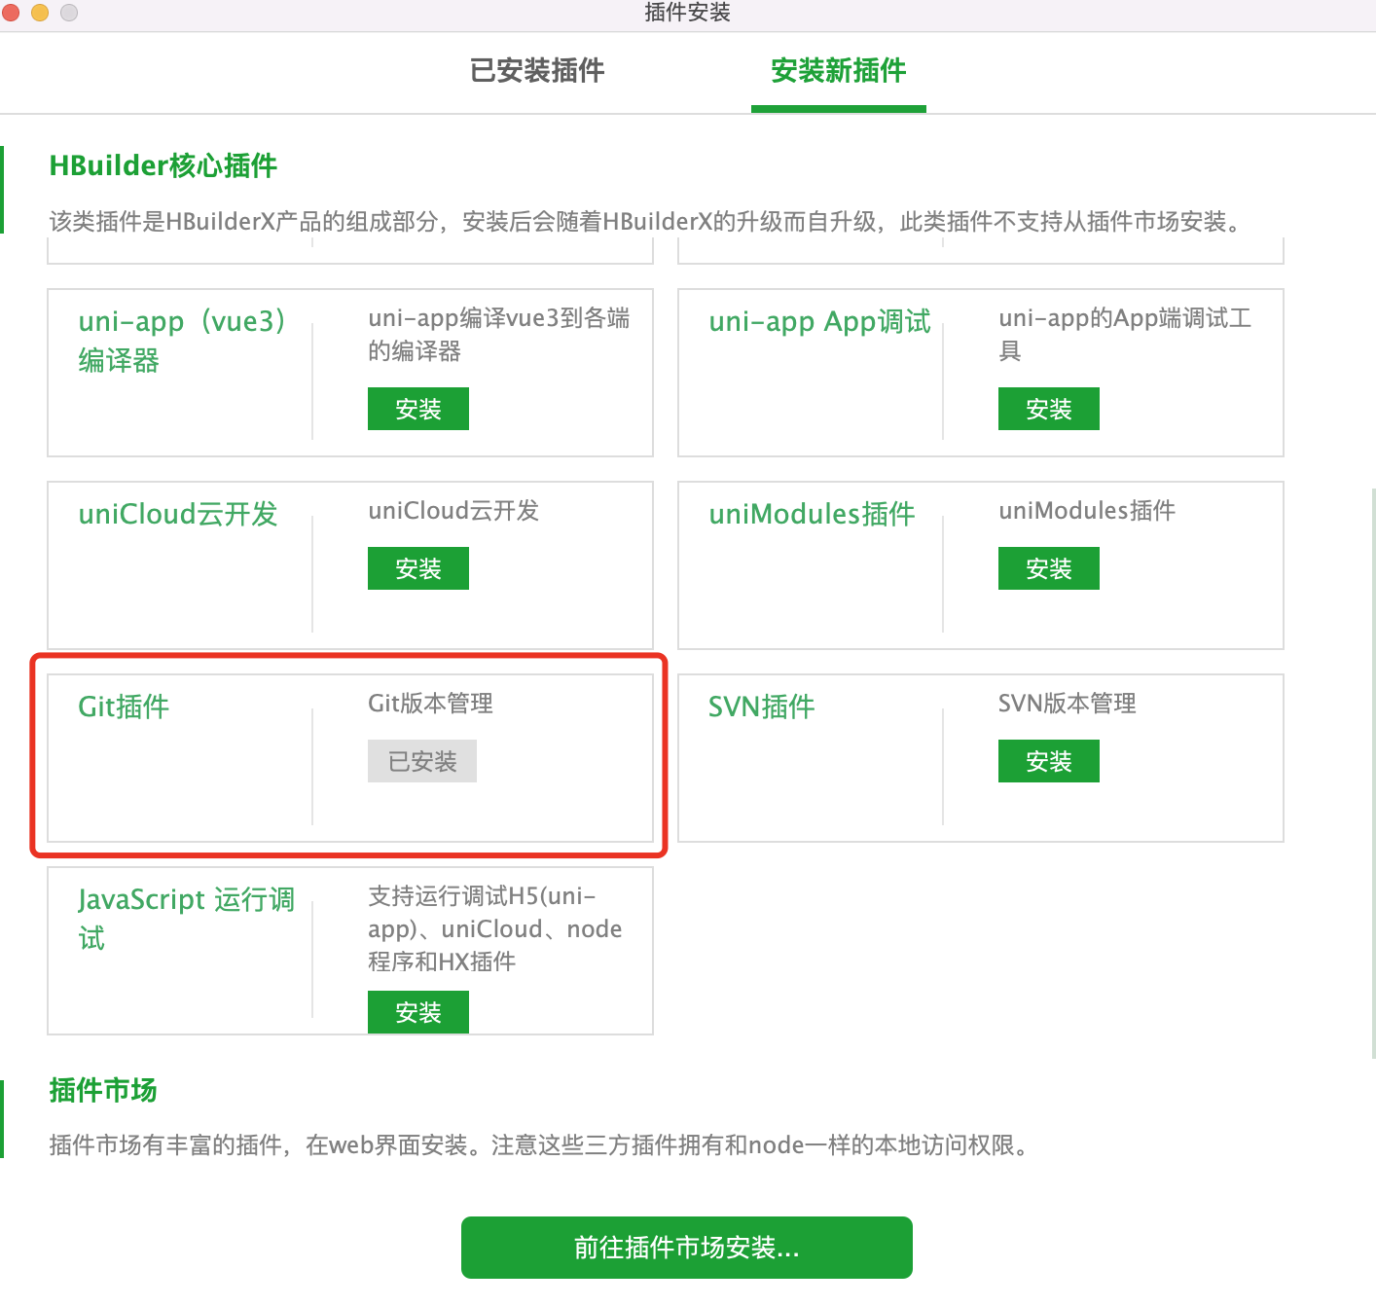Switch to the 已安装插件 tab
Image resolution: width=1376 pixels, height=1306 pixels.
(537, 70)
